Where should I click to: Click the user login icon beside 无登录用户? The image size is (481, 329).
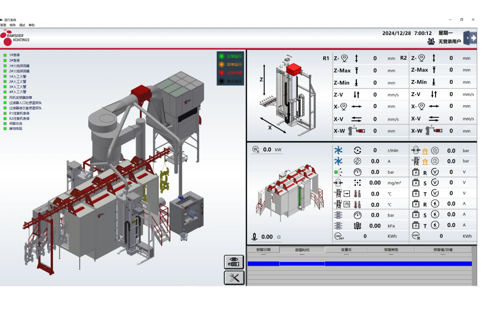click(x=431, y=41)
